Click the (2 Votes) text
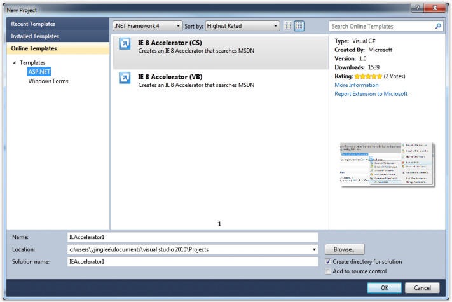Viewport: 452px width, 302px height. [x=394, y=76]
